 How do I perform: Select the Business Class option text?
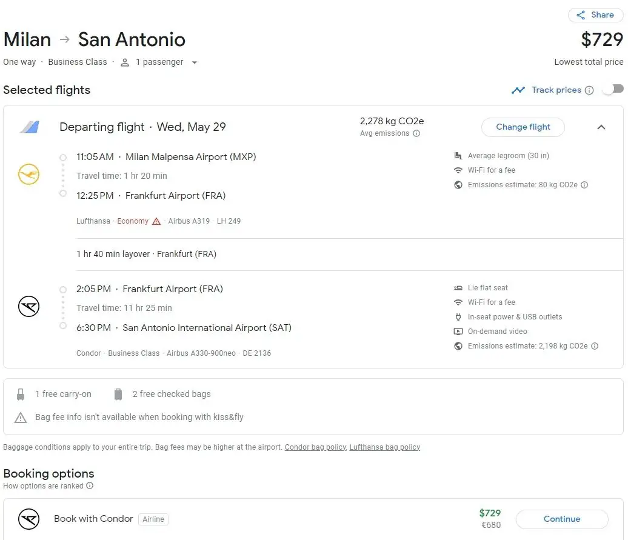click(77, 62)
